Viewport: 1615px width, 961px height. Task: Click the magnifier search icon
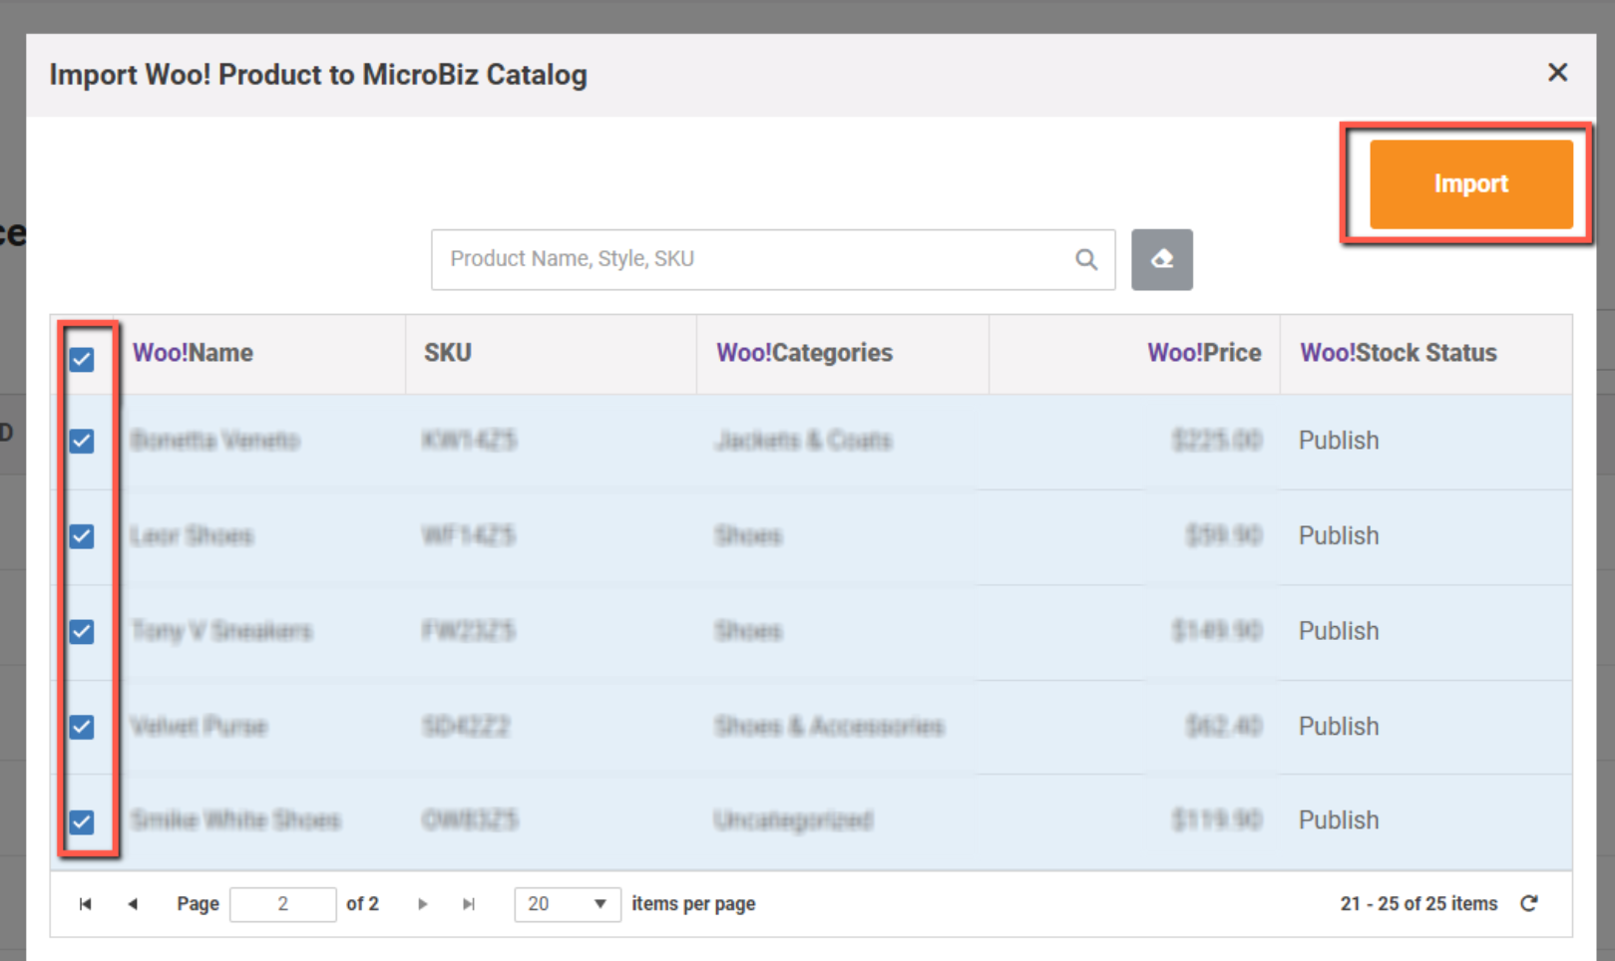tap(1086, 260)
